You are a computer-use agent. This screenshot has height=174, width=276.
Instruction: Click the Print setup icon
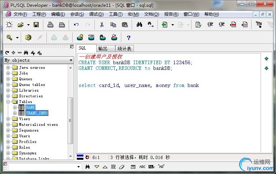(62, 25)
